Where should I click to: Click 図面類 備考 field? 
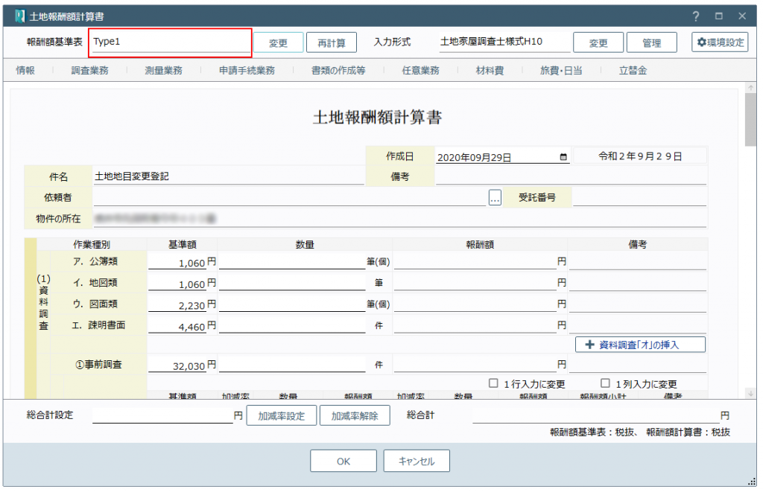coord(638,304)
